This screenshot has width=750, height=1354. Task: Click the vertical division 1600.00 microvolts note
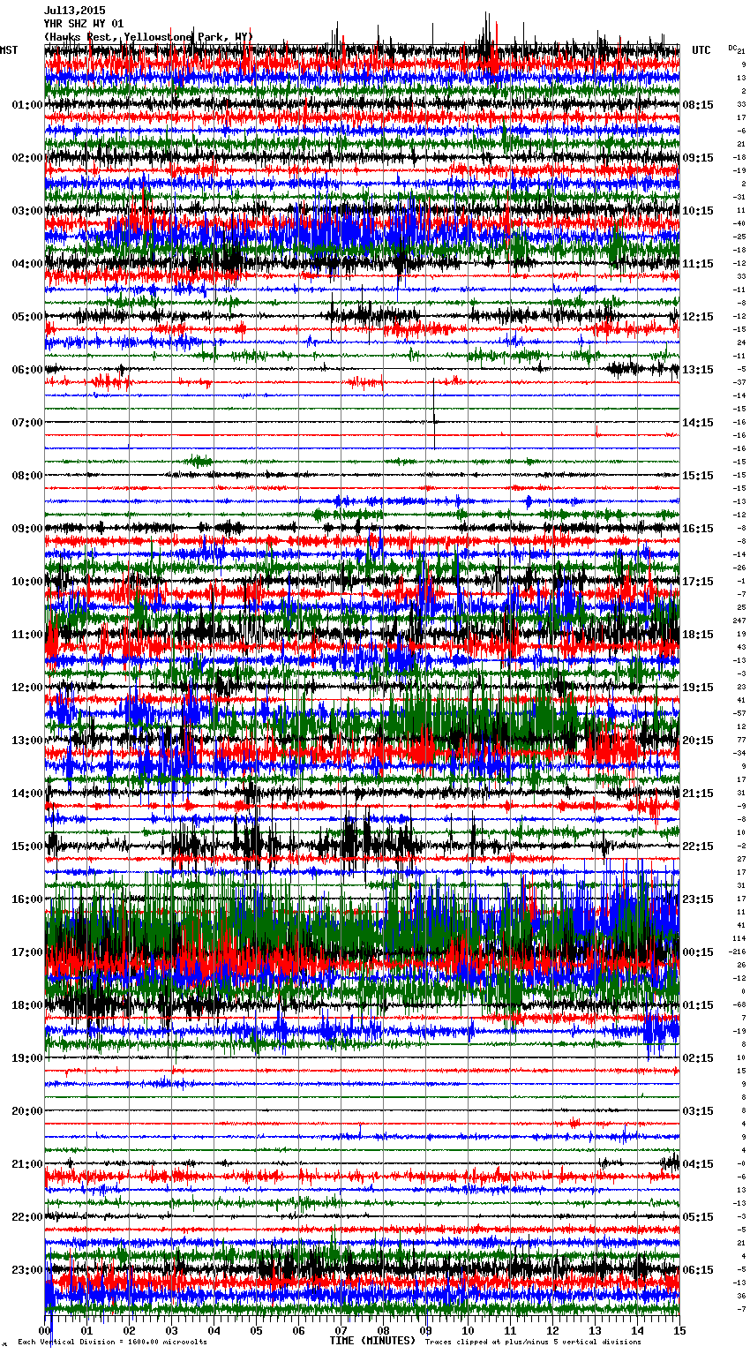click(x=113, y=1342)
